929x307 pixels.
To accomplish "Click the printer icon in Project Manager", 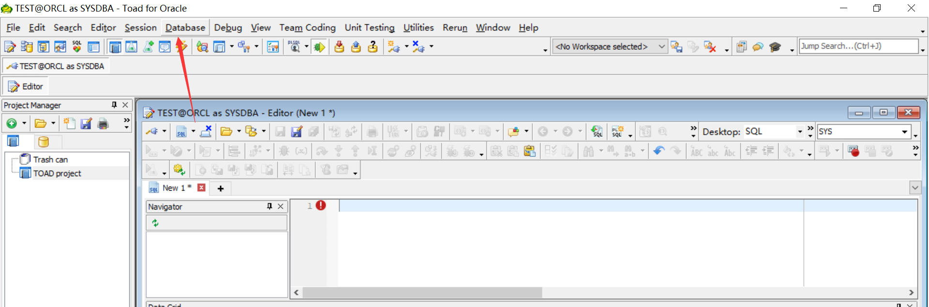I will pos(103,124).
